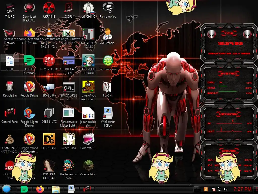
Task: Open the Ransomware Maker Build... shortcut
Action: 69,117
